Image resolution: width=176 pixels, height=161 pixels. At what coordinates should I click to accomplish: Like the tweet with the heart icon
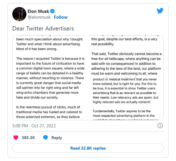tap(16, 138)
